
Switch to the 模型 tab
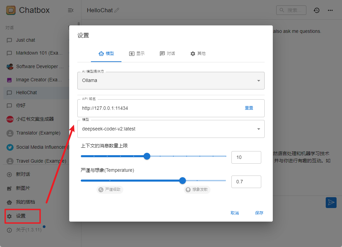pos(106,54)
